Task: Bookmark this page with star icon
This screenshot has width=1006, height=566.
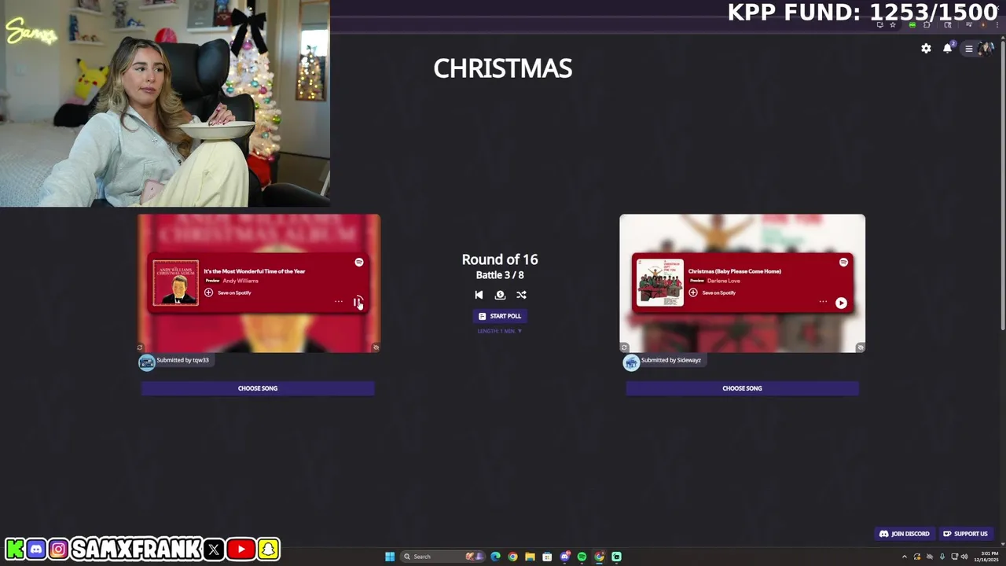Action: pyautogui.click(x=893, y=25)
